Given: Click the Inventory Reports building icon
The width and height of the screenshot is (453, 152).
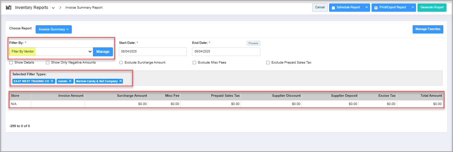Looking at the screenshot, I should [9, 7].
